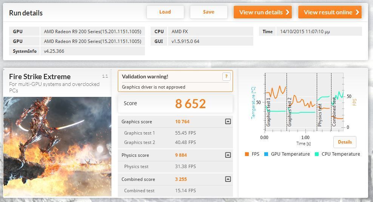Select the Graphics test 1 chart marker
This screenshot has height=202, width=373.
click(268, 112)
